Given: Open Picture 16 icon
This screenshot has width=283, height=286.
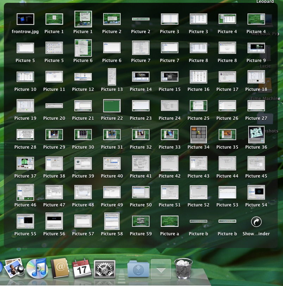Looking at the screenshot, I should tap(199, 77).
